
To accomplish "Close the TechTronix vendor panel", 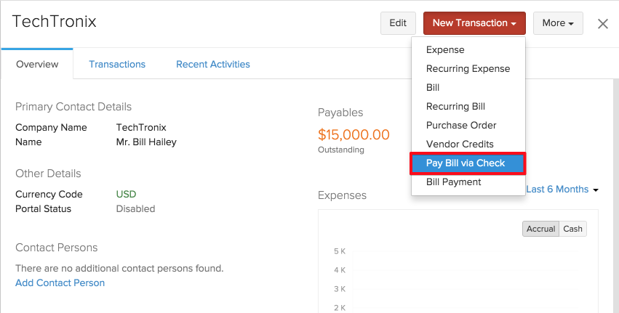I will (602, 23).
